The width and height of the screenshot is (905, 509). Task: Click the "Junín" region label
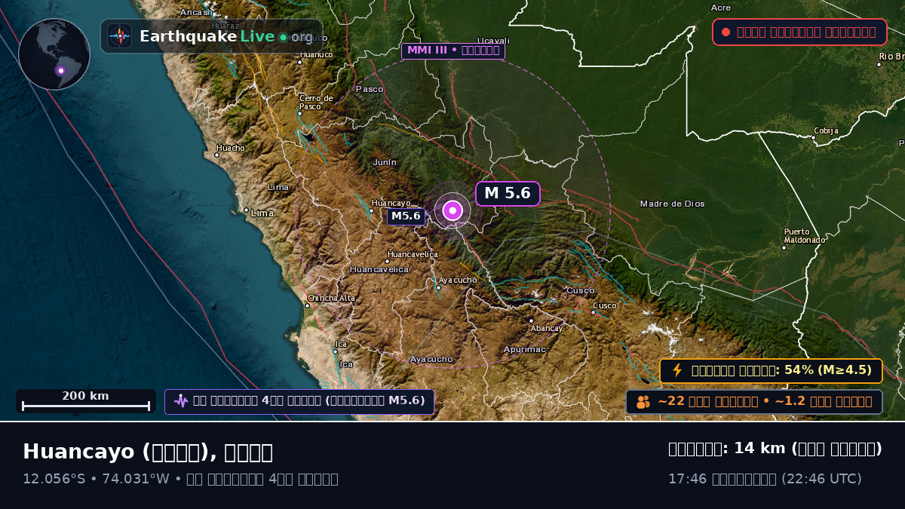(x=385, y=162)
